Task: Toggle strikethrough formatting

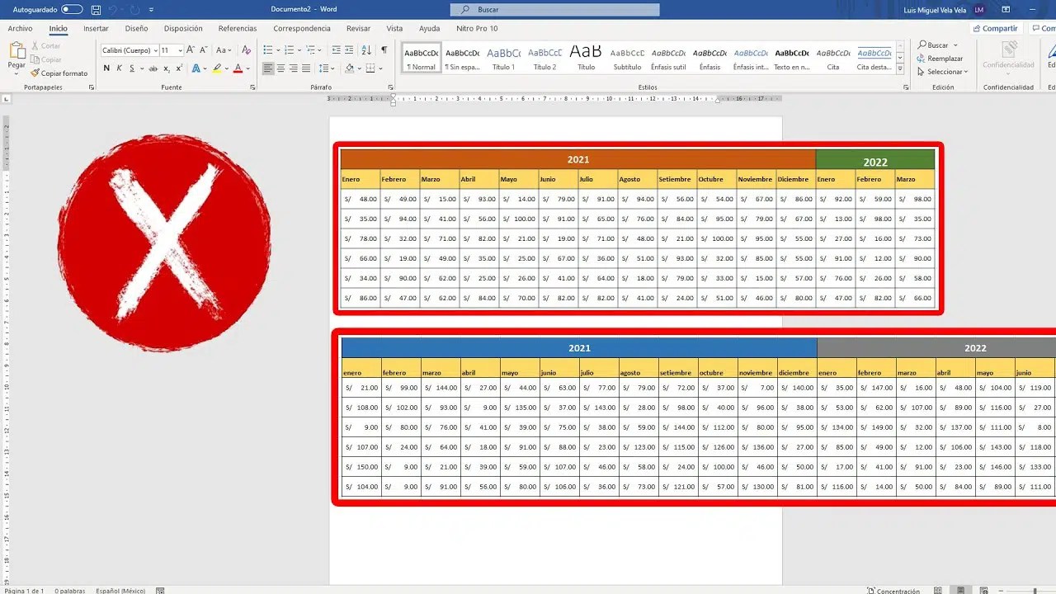Action: 153,68
